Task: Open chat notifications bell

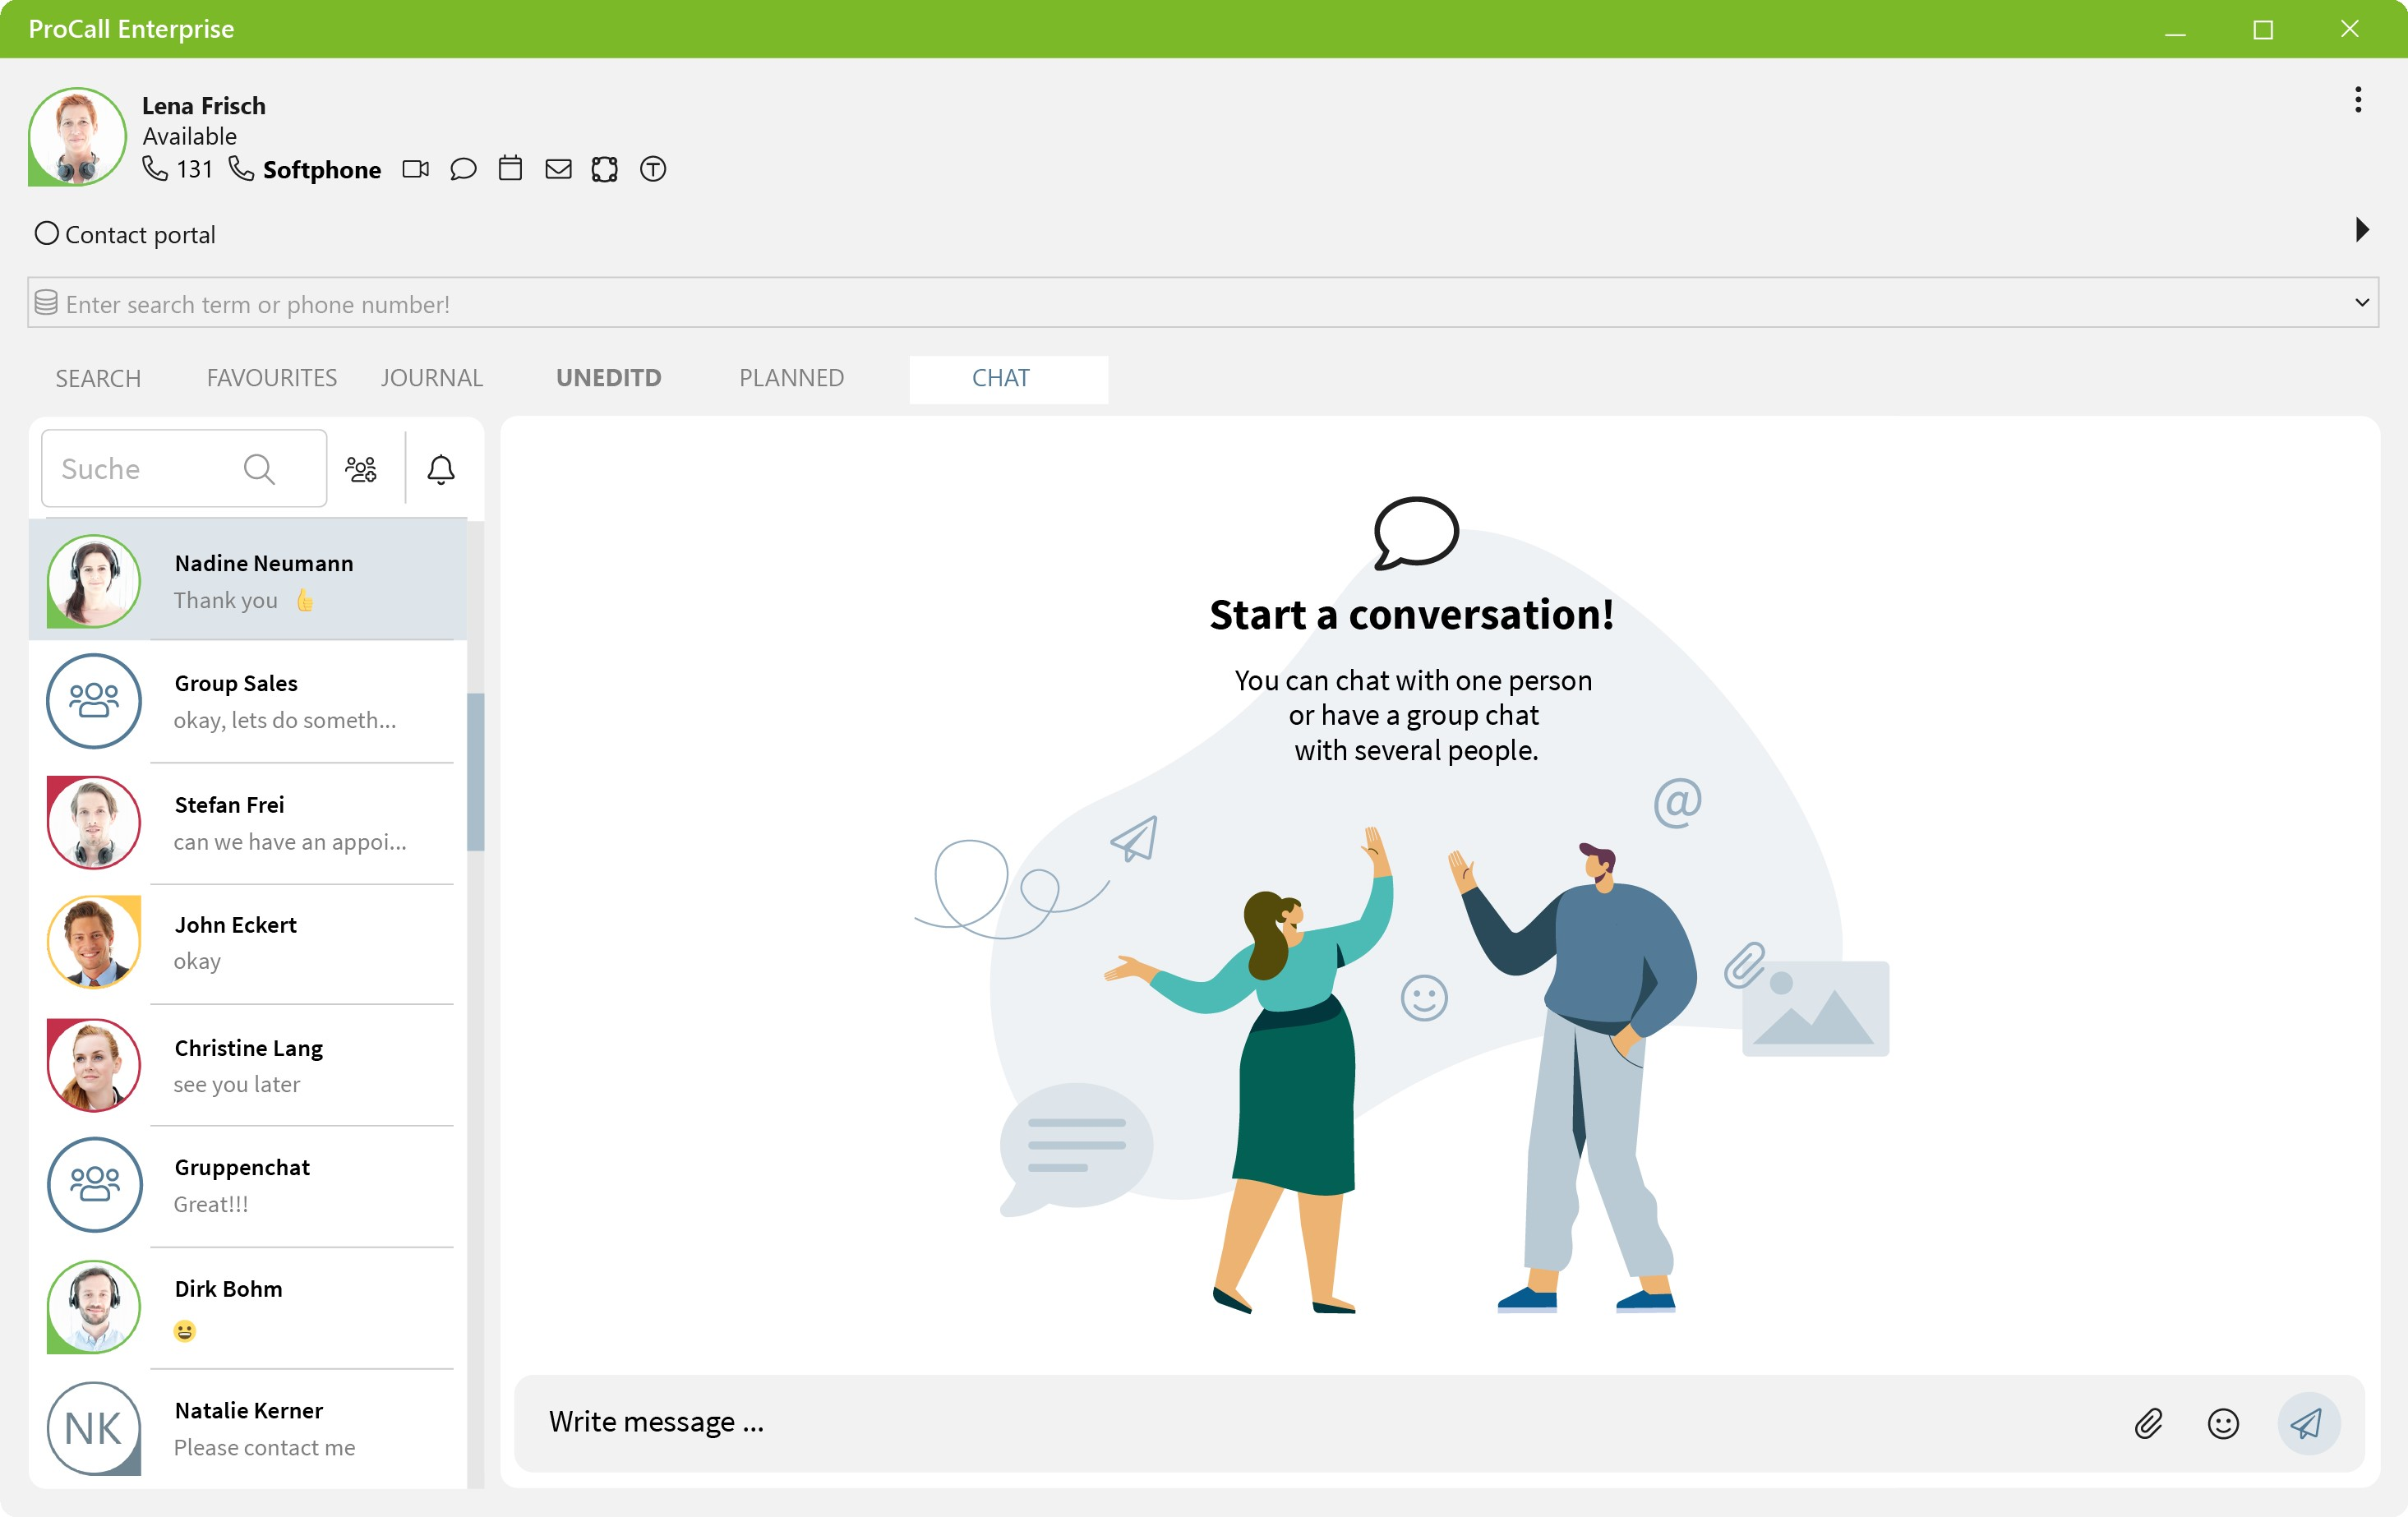Action: (441, 469)
